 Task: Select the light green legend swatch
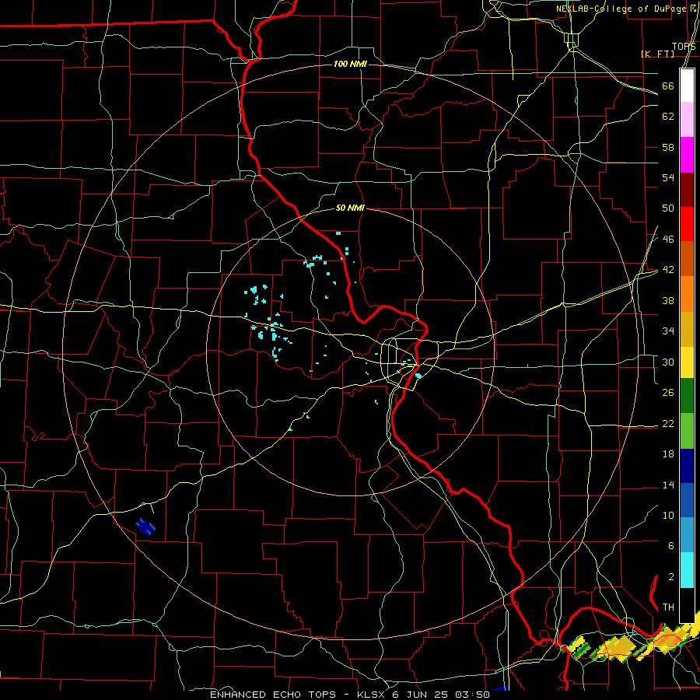click(687, 430)
